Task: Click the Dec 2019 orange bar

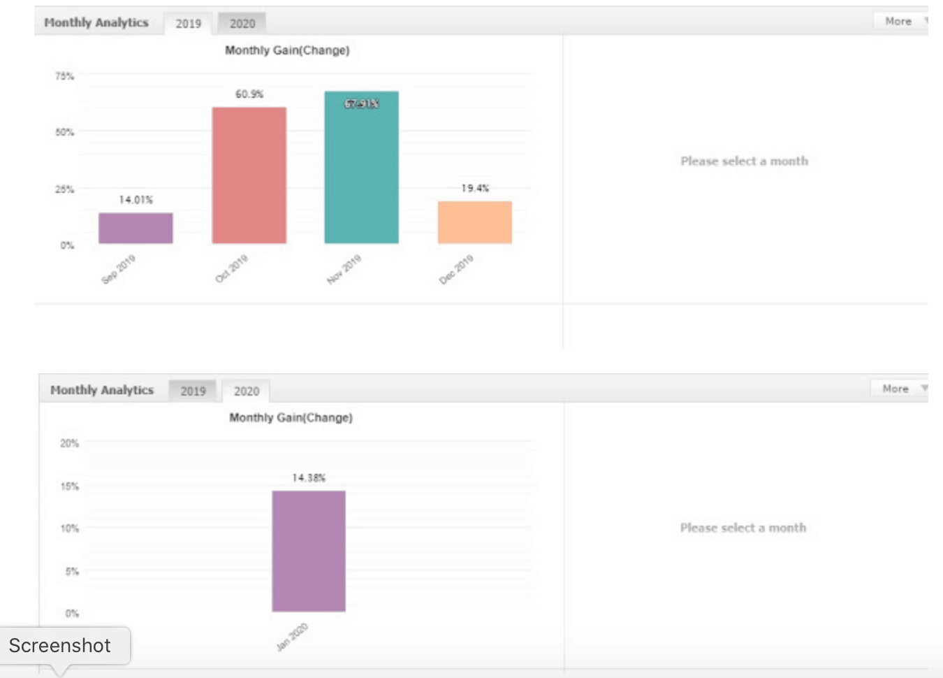Action: pyautogui.click(x=475, y=222)
